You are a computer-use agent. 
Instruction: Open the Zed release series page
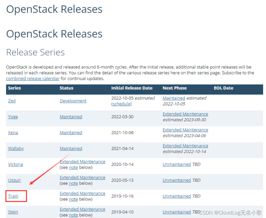(x=12, y=101)
